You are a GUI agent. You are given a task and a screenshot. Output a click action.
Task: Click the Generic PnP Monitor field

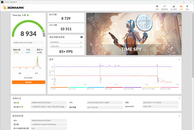point(49,124)
